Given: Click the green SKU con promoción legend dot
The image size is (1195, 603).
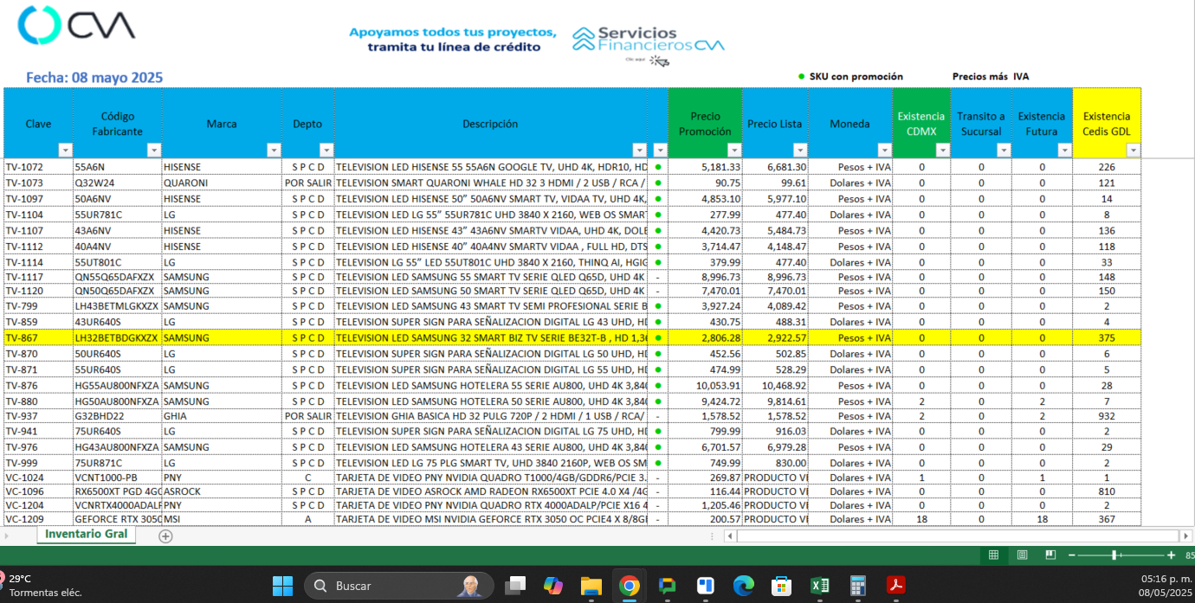Looking at the screenshot, I should pos(801,76).
